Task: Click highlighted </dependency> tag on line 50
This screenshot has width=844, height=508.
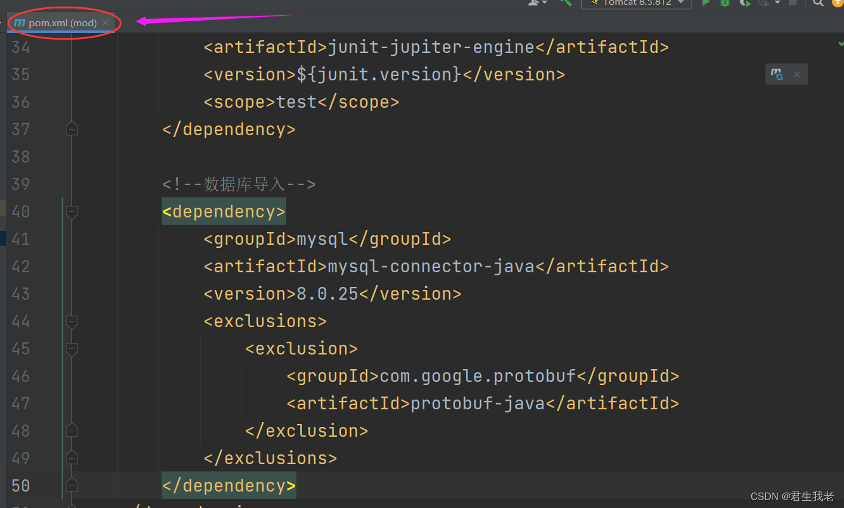Action: 229,485
